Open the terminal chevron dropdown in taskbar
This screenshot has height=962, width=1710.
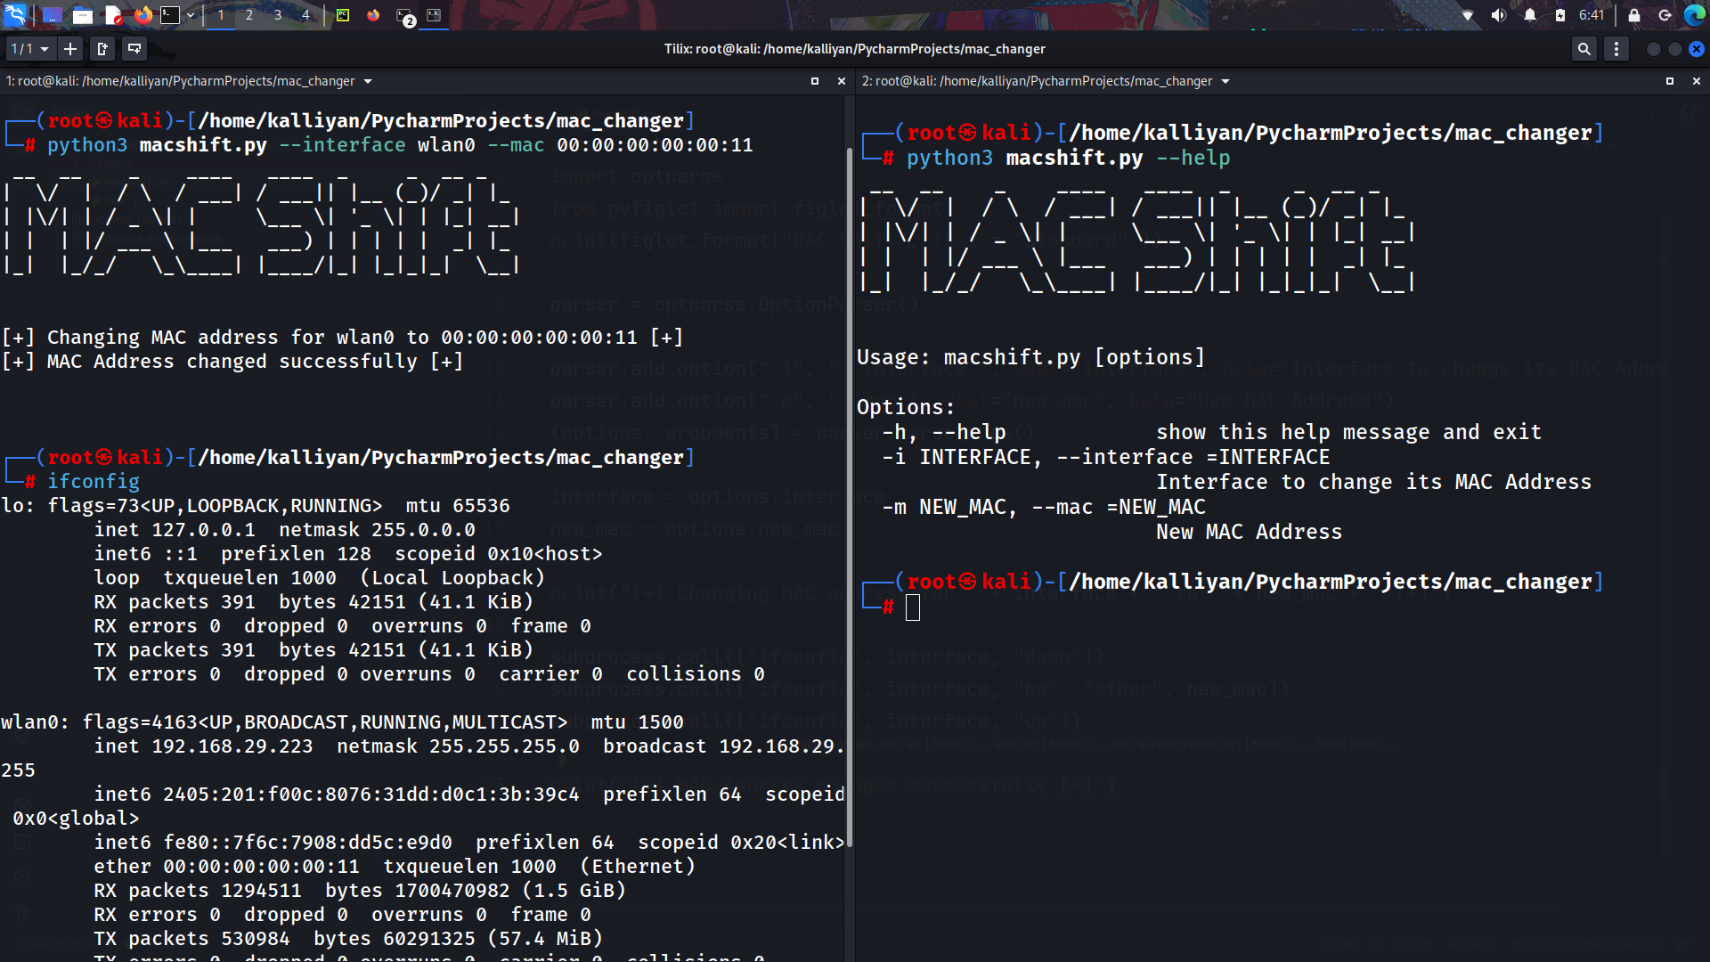tap(189, 15)
